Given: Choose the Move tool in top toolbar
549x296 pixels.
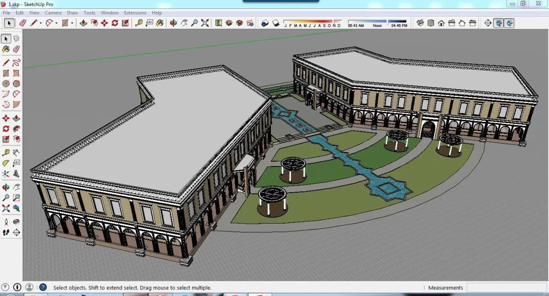Looking at the screenshot, I should [x=104, y=23].
